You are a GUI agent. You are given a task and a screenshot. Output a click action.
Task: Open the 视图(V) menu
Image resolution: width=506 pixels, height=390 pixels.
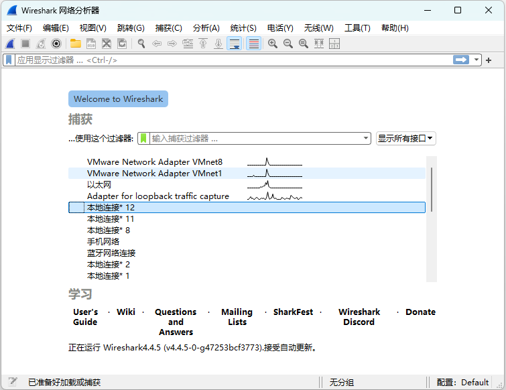click(x=93, y=28)
